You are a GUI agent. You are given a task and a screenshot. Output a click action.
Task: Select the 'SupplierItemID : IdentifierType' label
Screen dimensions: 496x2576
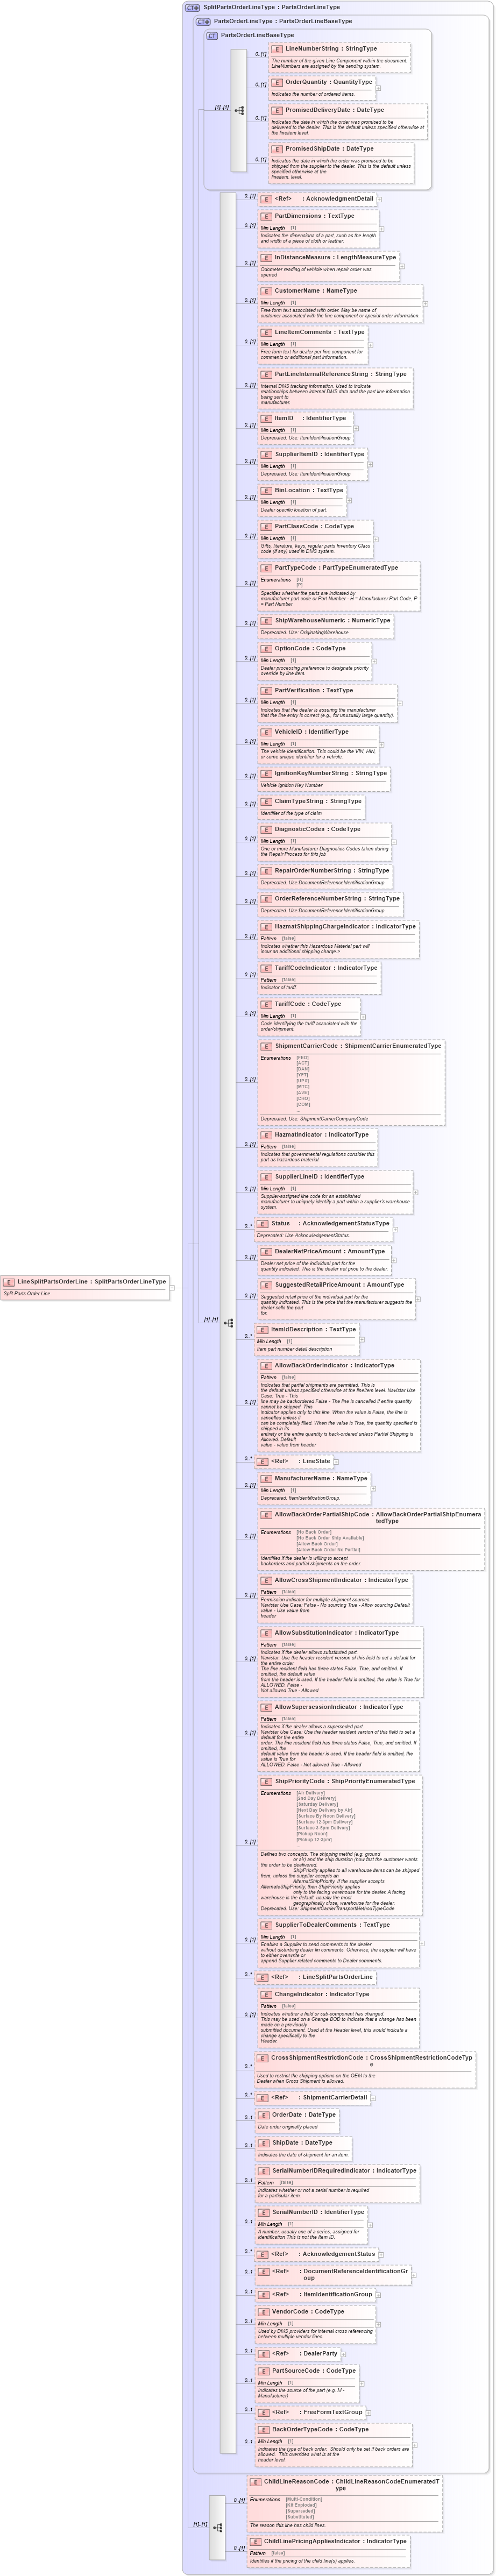[319, 454]
